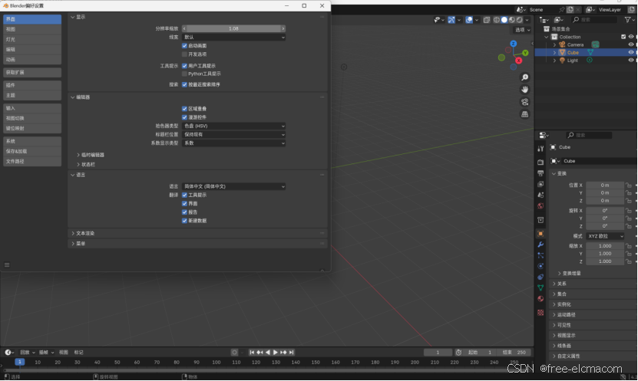Toggle camera view icon in viewport
The width and height of the screenshot is (638, 381).
click(525, 102)
